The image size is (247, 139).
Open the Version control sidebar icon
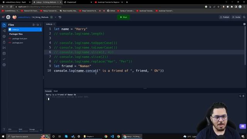point(4,31)
